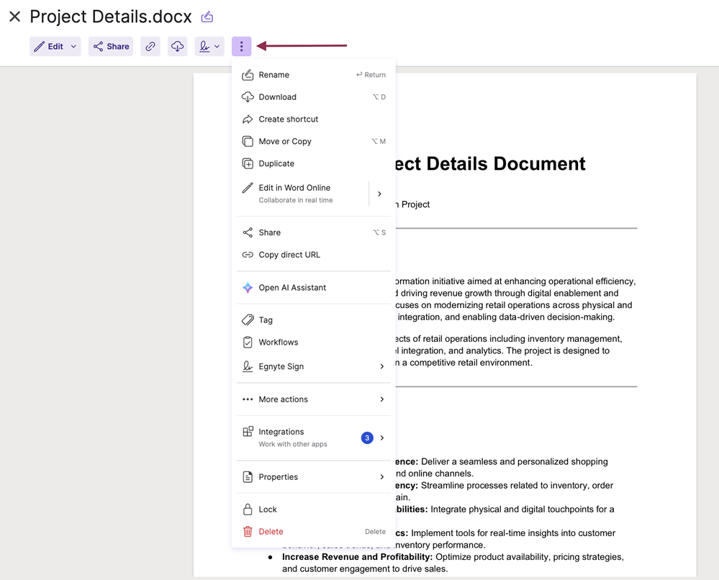Click the Egnyte Sign signature icon

248,366
